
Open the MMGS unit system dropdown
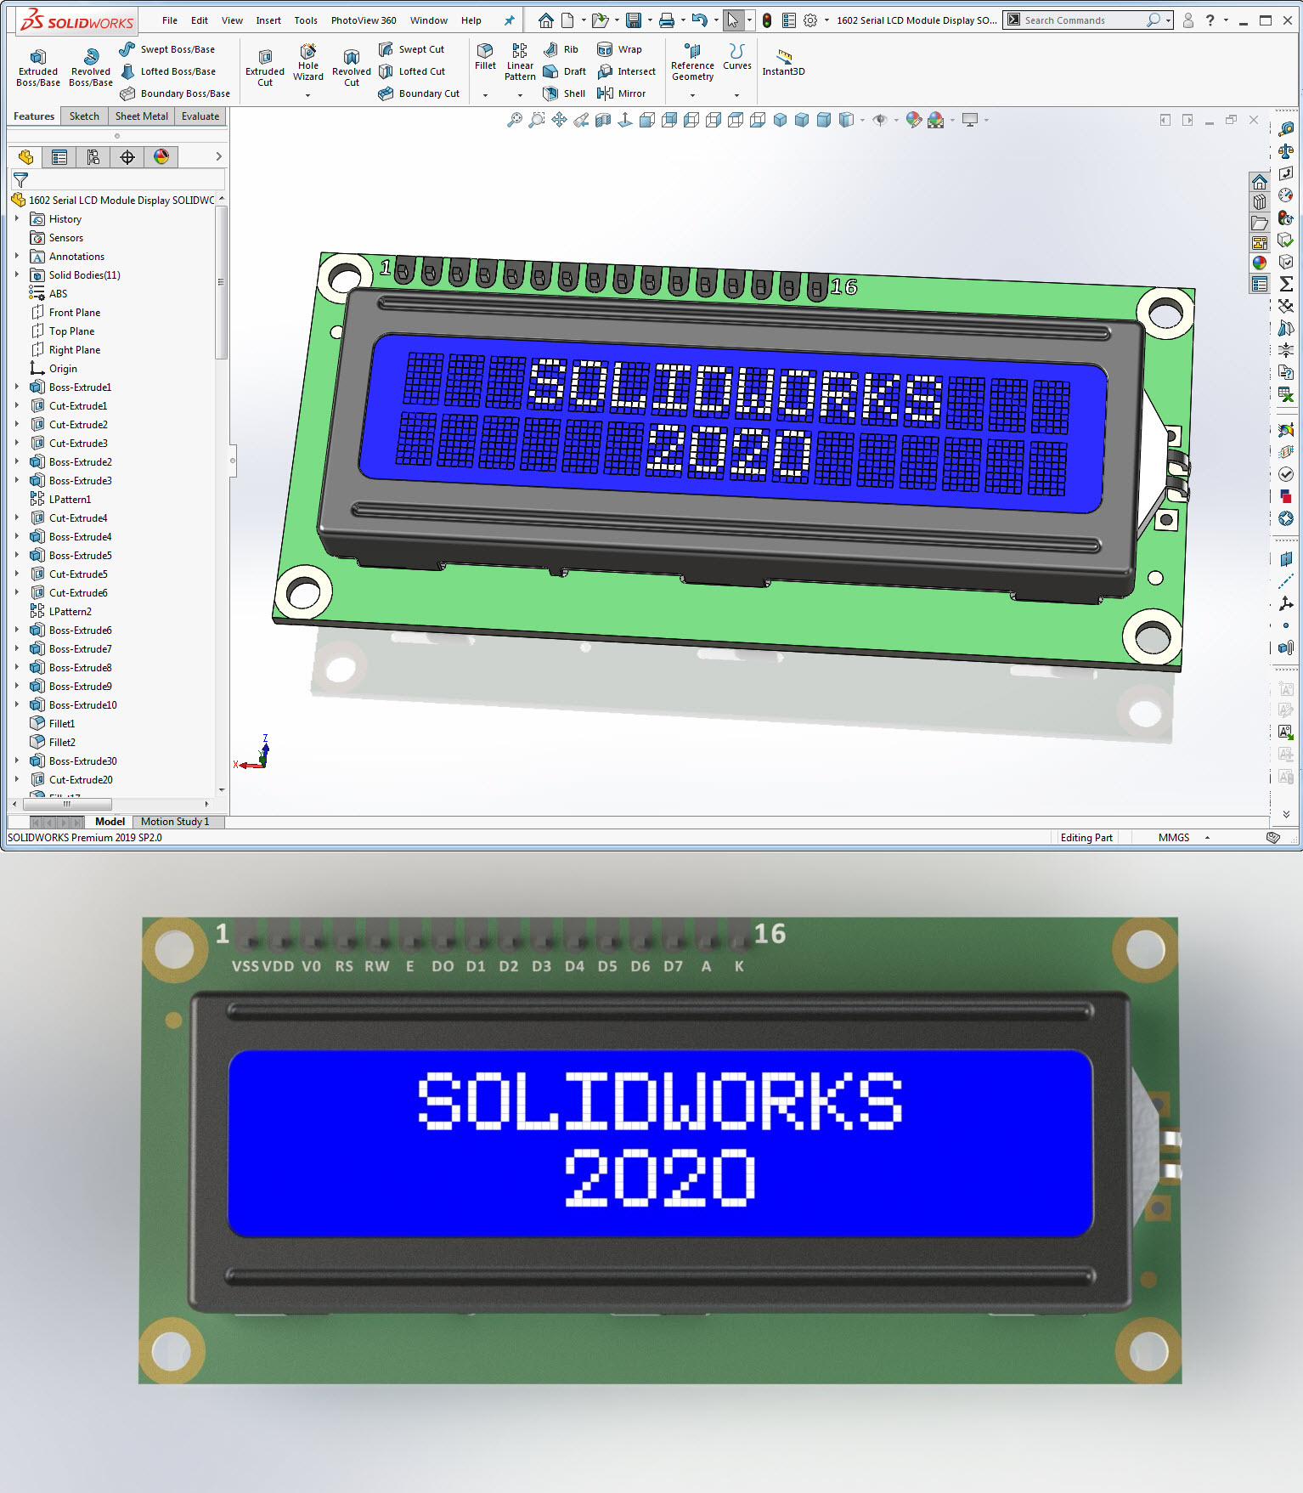pos(1207,838)
